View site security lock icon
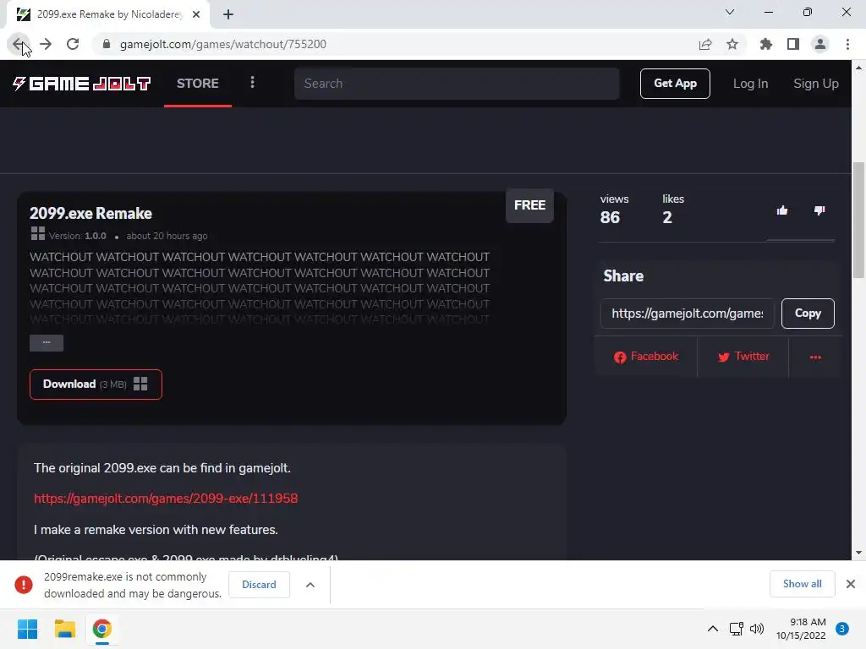Image resolution: width=866 pixels, height=649 pixels. coord(107,44)
